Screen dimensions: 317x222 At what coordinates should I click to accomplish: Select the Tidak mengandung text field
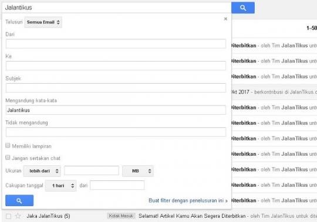click(116, 132)
